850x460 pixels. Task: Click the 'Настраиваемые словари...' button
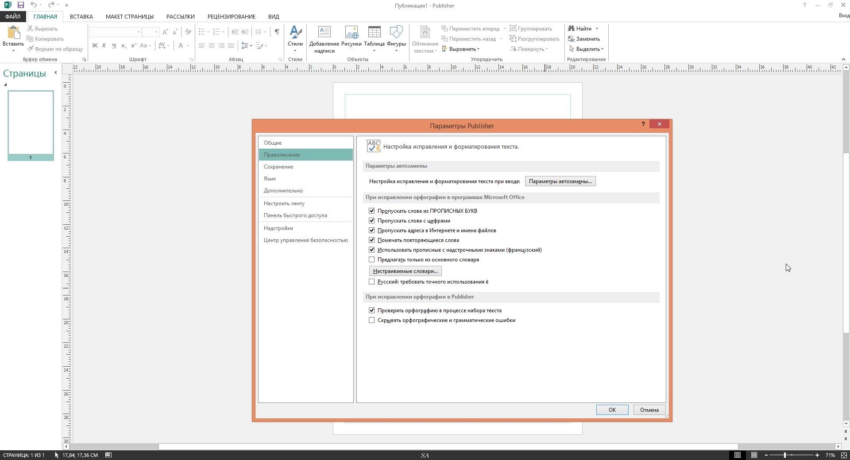(406, 271)
